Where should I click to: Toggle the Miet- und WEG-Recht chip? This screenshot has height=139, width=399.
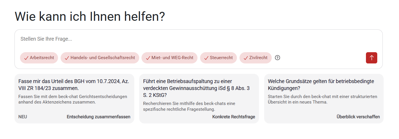(169, 58)
